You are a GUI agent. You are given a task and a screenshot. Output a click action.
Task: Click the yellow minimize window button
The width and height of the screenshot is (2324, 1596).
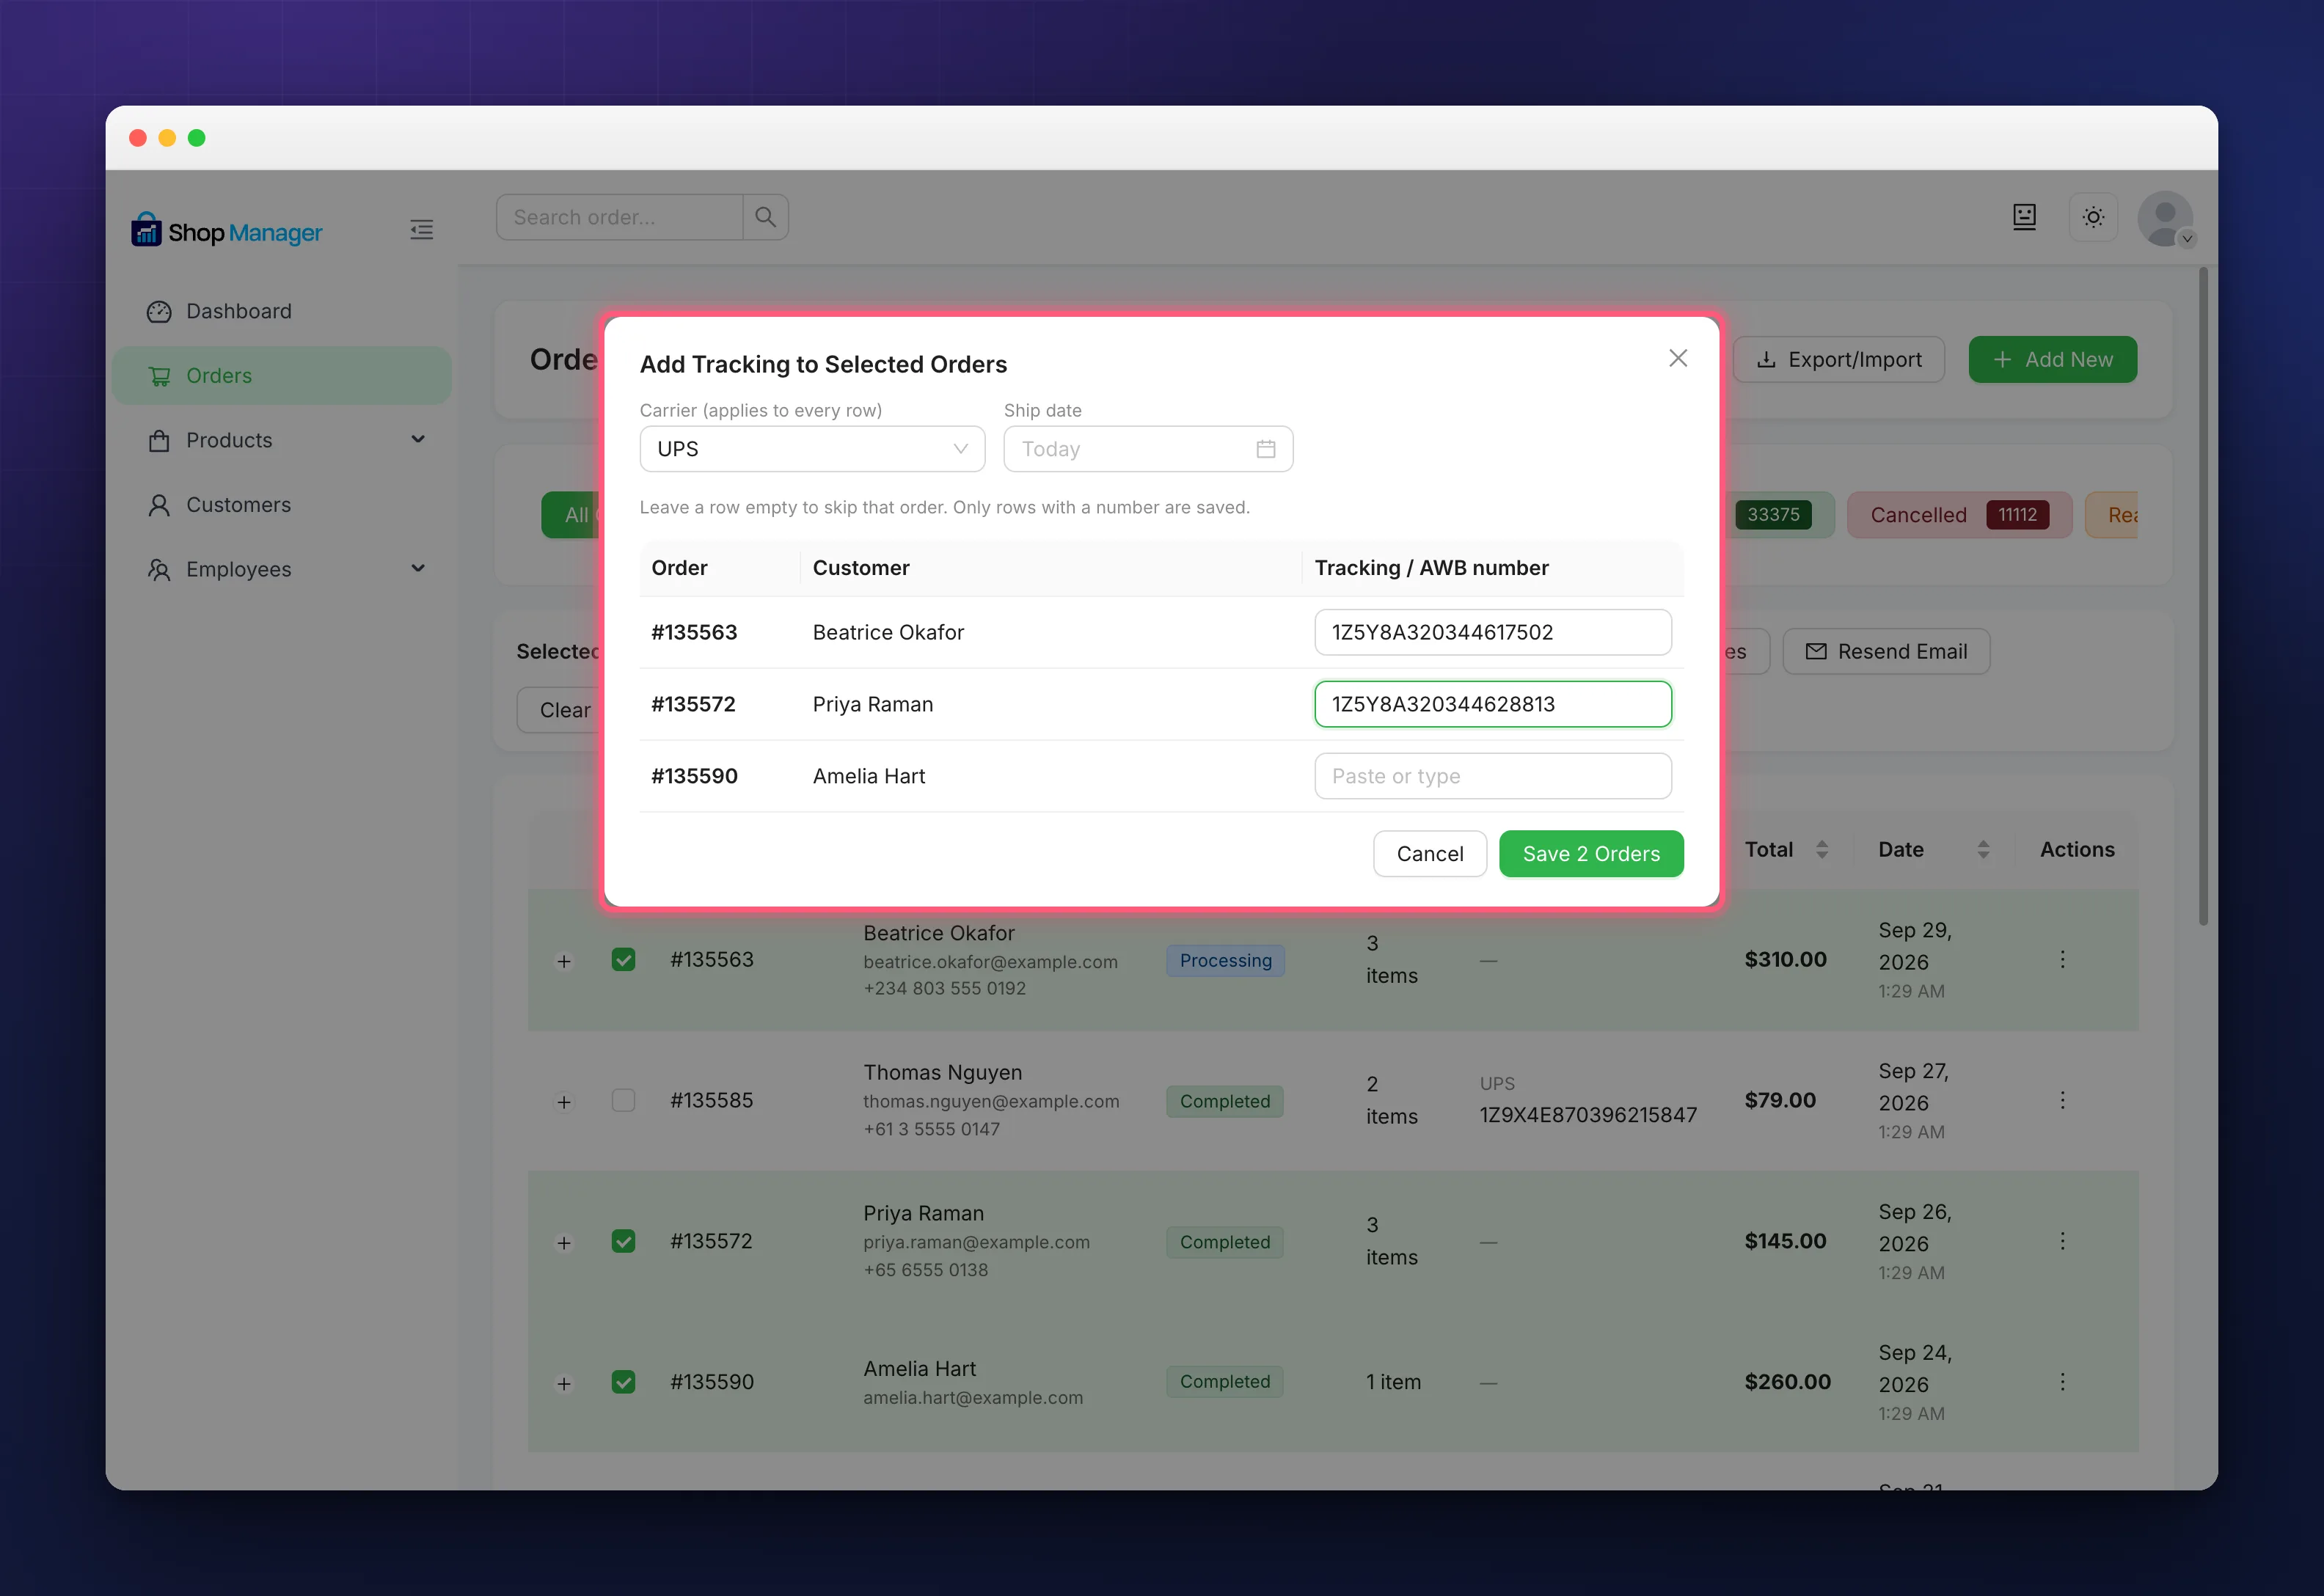pos(167,138)
